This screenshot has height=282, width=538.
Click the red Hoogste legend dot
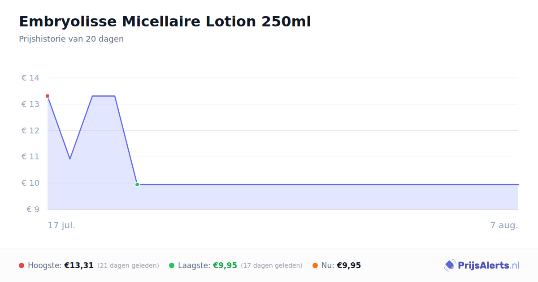(x=22, y=265)
